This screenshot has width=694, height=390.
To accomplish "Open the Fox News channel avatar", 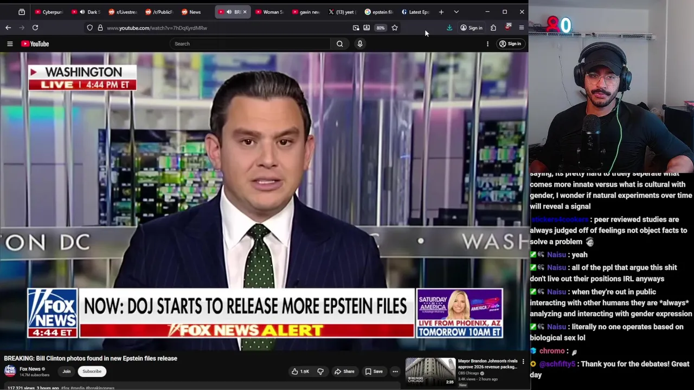I will pyautogui.click(x=10, y=371).
